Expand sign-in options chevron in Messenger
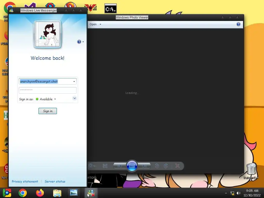264x198 pixels. (x=75, y=98)
